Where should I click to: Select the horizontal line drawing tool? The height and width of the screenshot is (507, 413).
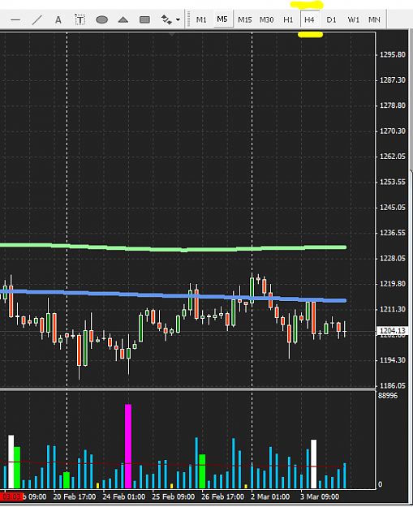pyautogui.click(x=15, y=20)
